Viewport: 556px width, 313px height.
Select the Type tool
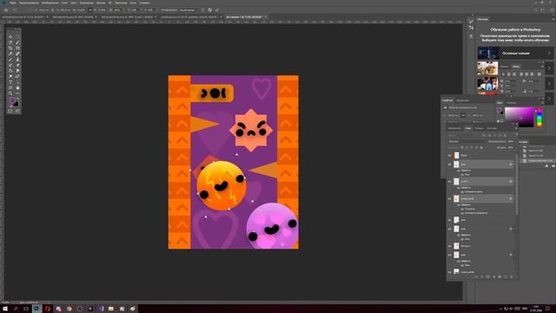10,82
